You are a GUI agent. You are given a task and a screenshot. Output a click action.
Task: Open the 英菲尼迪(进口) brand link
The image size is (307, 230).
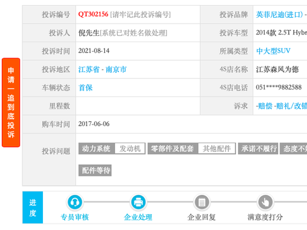tap(279, 15)
